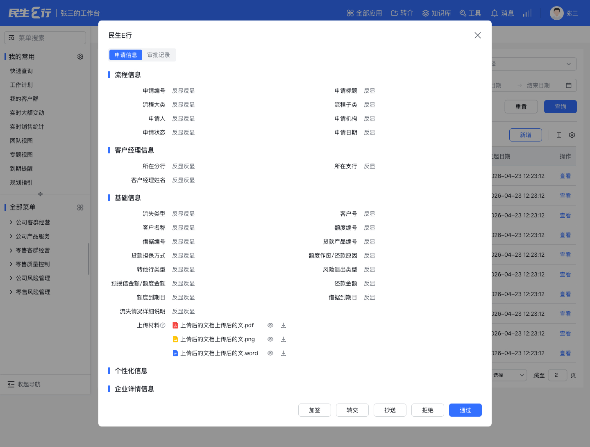The width and height of the screenshot is (590, 447).
Task: Click the table row height icon
Action: 559,135
